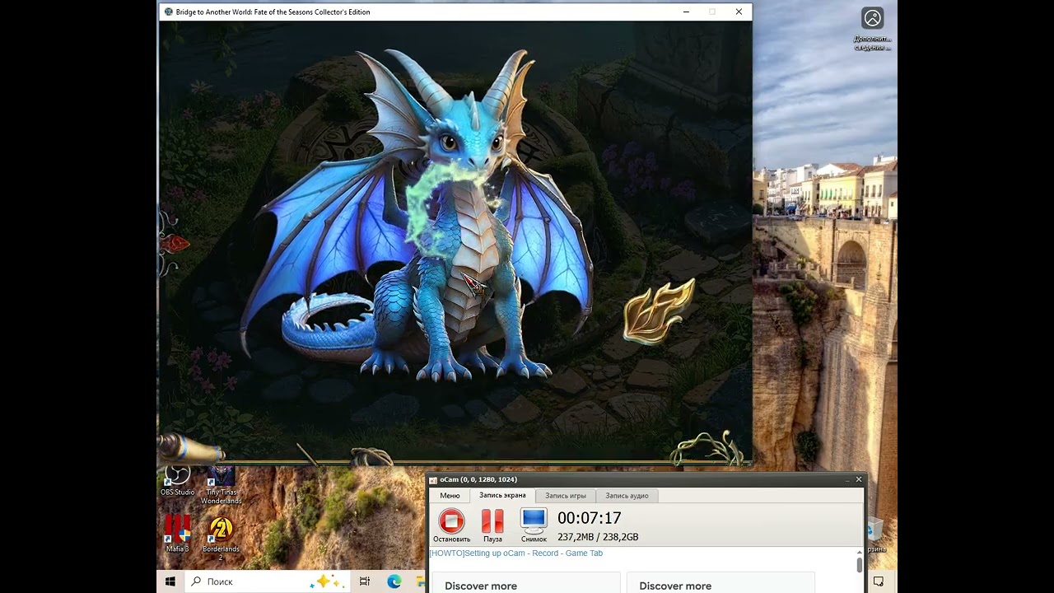Click the 237,2MB / 238,2GB size readout

click(x=598, y=537)
